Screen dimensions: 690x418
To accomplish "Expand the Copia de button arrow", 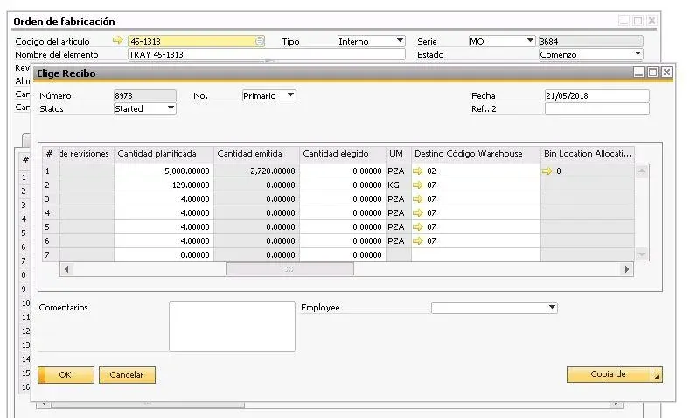I will click(657, 375).
